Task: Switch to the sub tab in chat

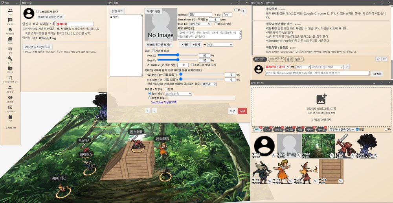Action: click(x=276, y=59)
